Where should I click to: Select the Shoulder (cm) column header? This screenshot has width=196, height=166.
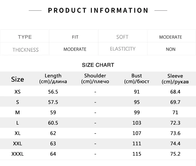pos(95,79)
